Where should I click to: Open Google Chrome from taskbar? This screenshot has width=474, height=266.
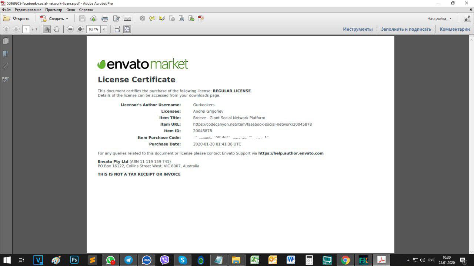pos(345,260)
